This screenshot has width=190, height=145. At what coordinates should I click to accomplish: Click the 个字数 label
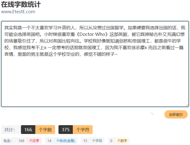(x=45, y=129)
